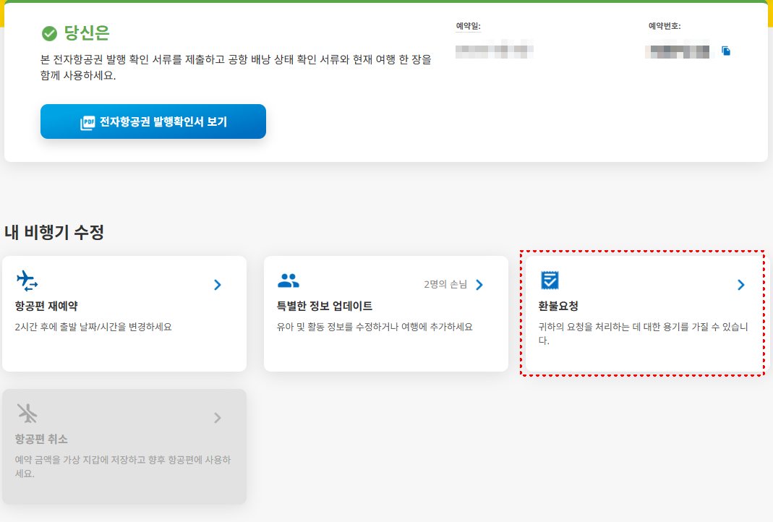Viewport: 773px width, 522px height.
Task: Select the 특별한 정보 업데이트 heading
Action: point(325,306)
